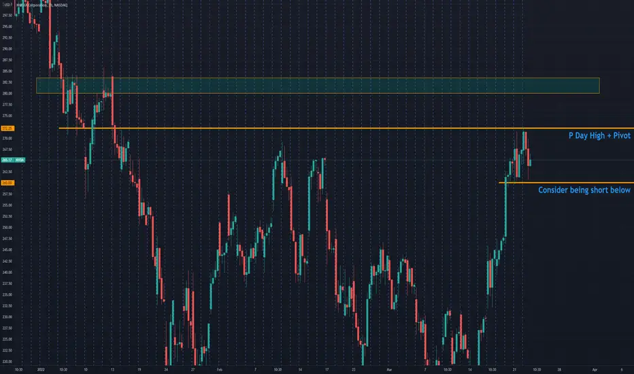Click the 245.00 price axis label
The height and width of the screenshot is (374, 634).
coord(7,250)
